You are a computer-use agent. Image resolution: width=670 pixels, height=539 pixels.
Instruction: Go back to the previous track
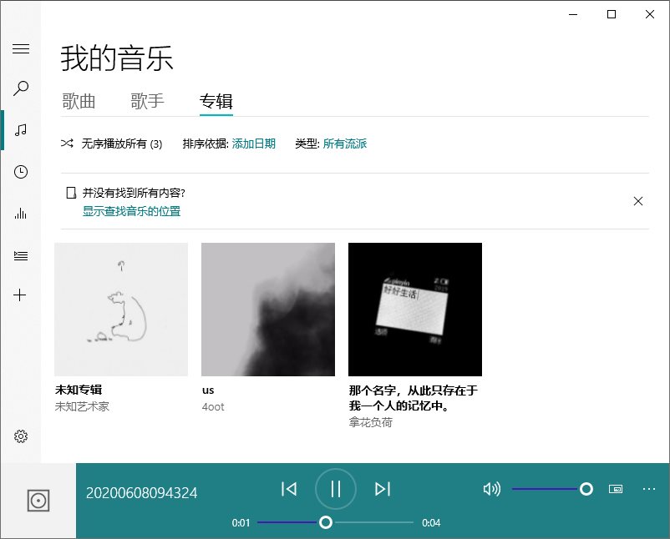click(289, 489)
